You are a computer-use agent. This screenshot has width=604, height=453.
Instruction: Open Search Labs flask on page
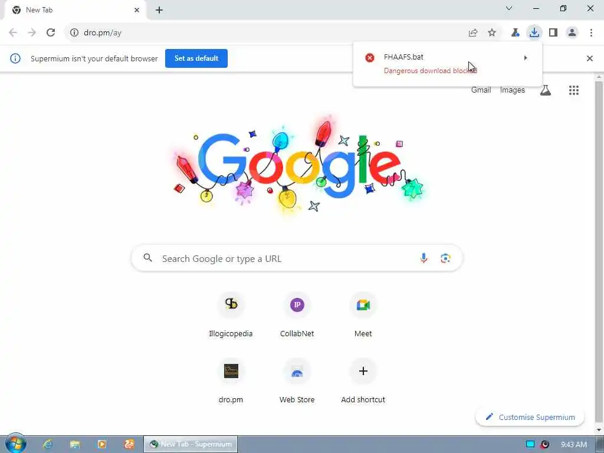pyautogui.click(x=546, y=90)
